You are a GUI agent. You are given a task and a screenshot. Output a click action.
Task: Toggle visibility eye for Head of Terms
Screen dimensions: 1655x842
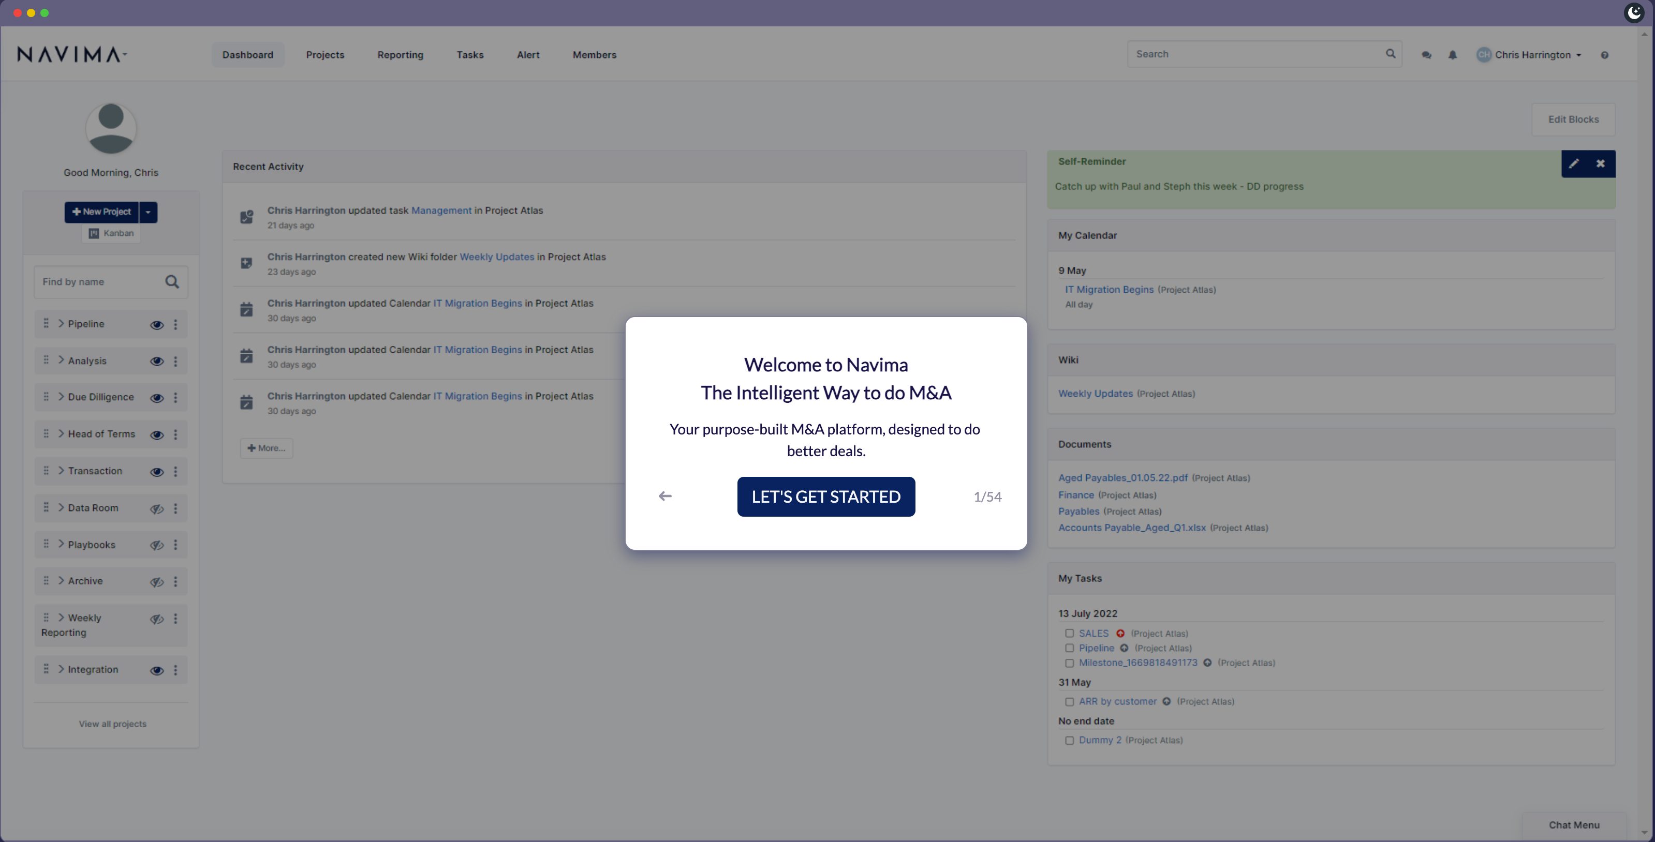[157, 435]
